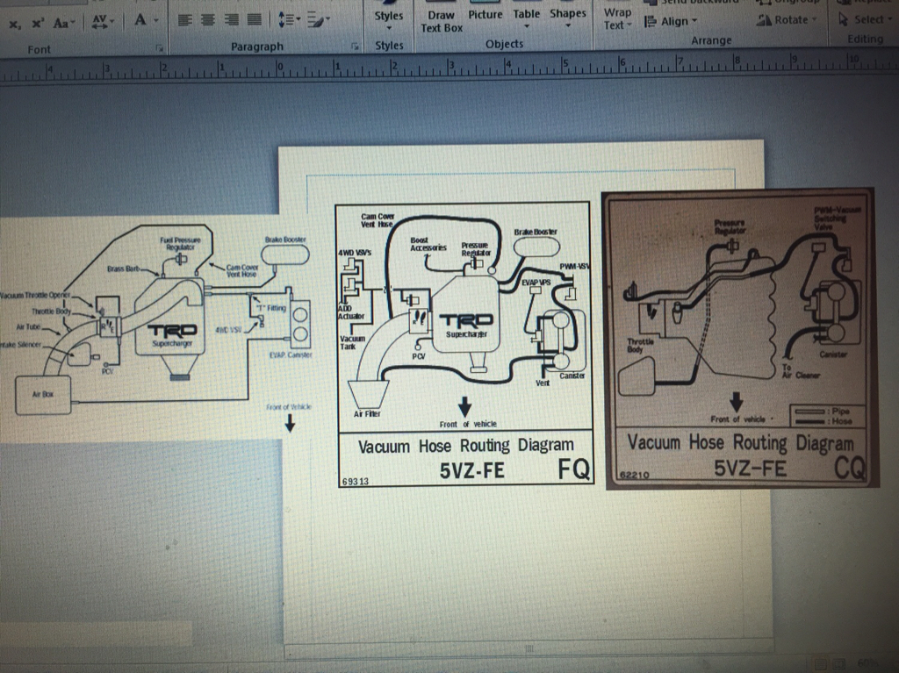Viewport: 899px width, 673px height.
Task: Open the Wrap Text menu
Action: point(617,19)
